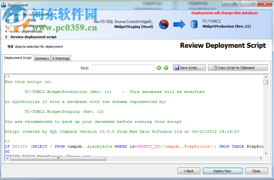The image size is (274, 180).
Task: Click Deploy Now button
Action: click(x=223, y=171)
